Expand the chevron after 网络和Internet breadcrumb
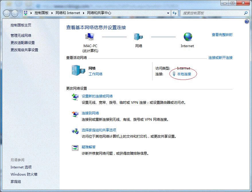Viewport: 252px width, 192px height. [x=83, y=13]
